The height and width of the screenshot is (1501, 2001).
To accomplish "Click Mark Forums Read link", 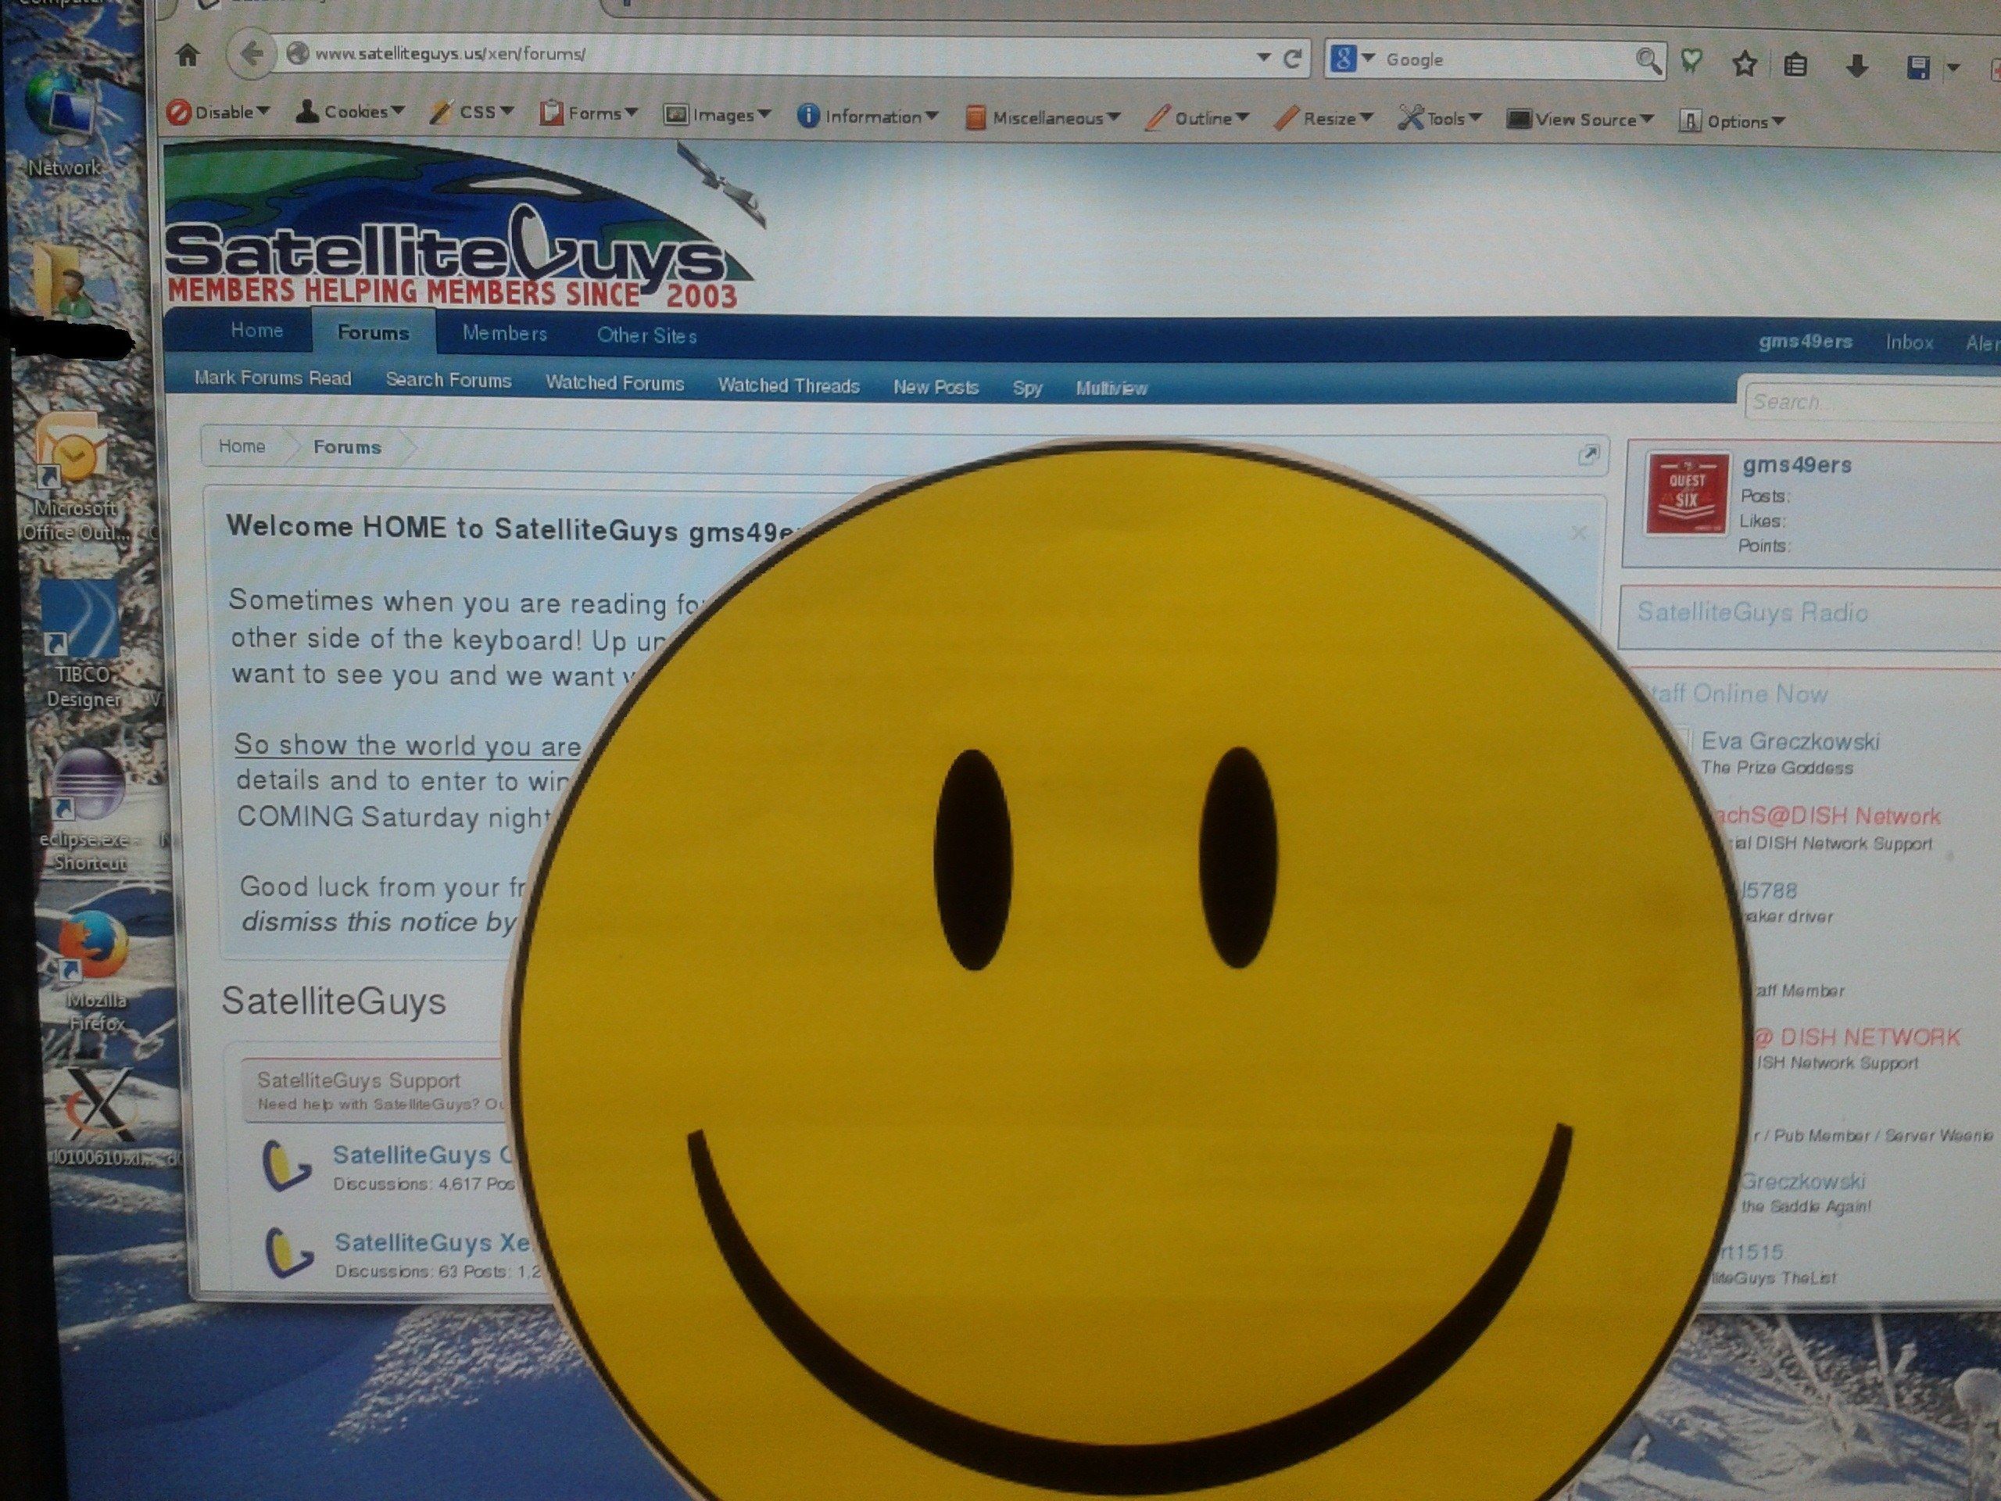I will (274, 378).
